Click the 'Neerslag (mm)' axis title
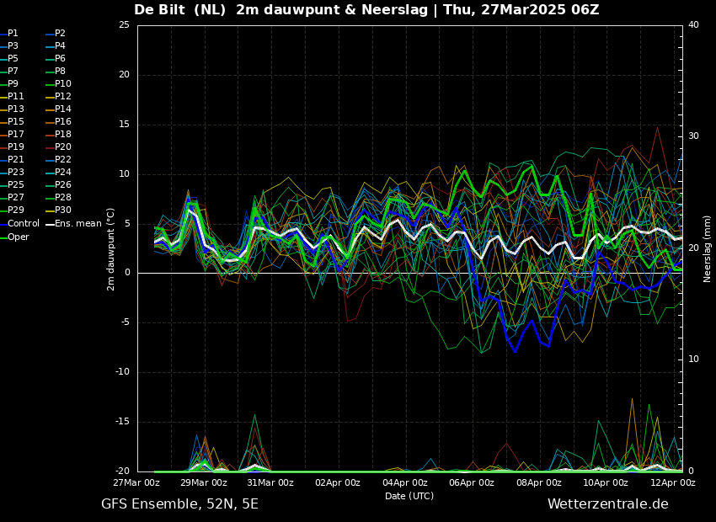 (x=707, y=249)
